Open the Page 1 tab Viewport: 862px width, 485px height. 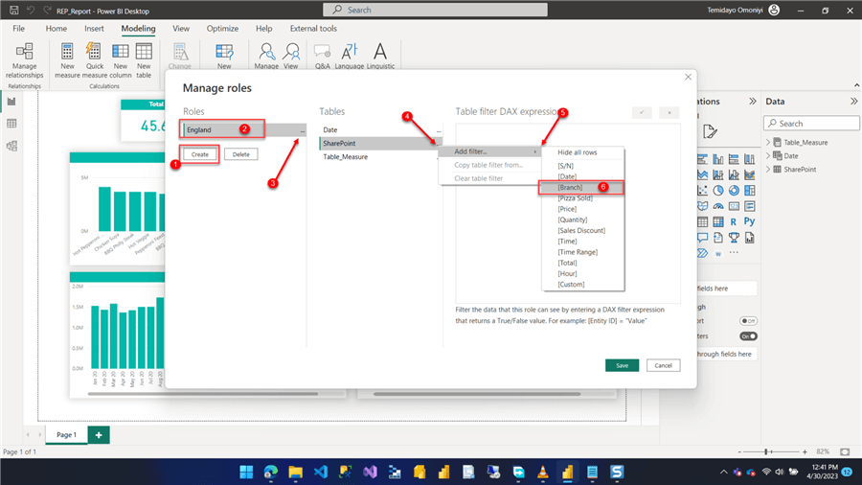pos(66,435)
